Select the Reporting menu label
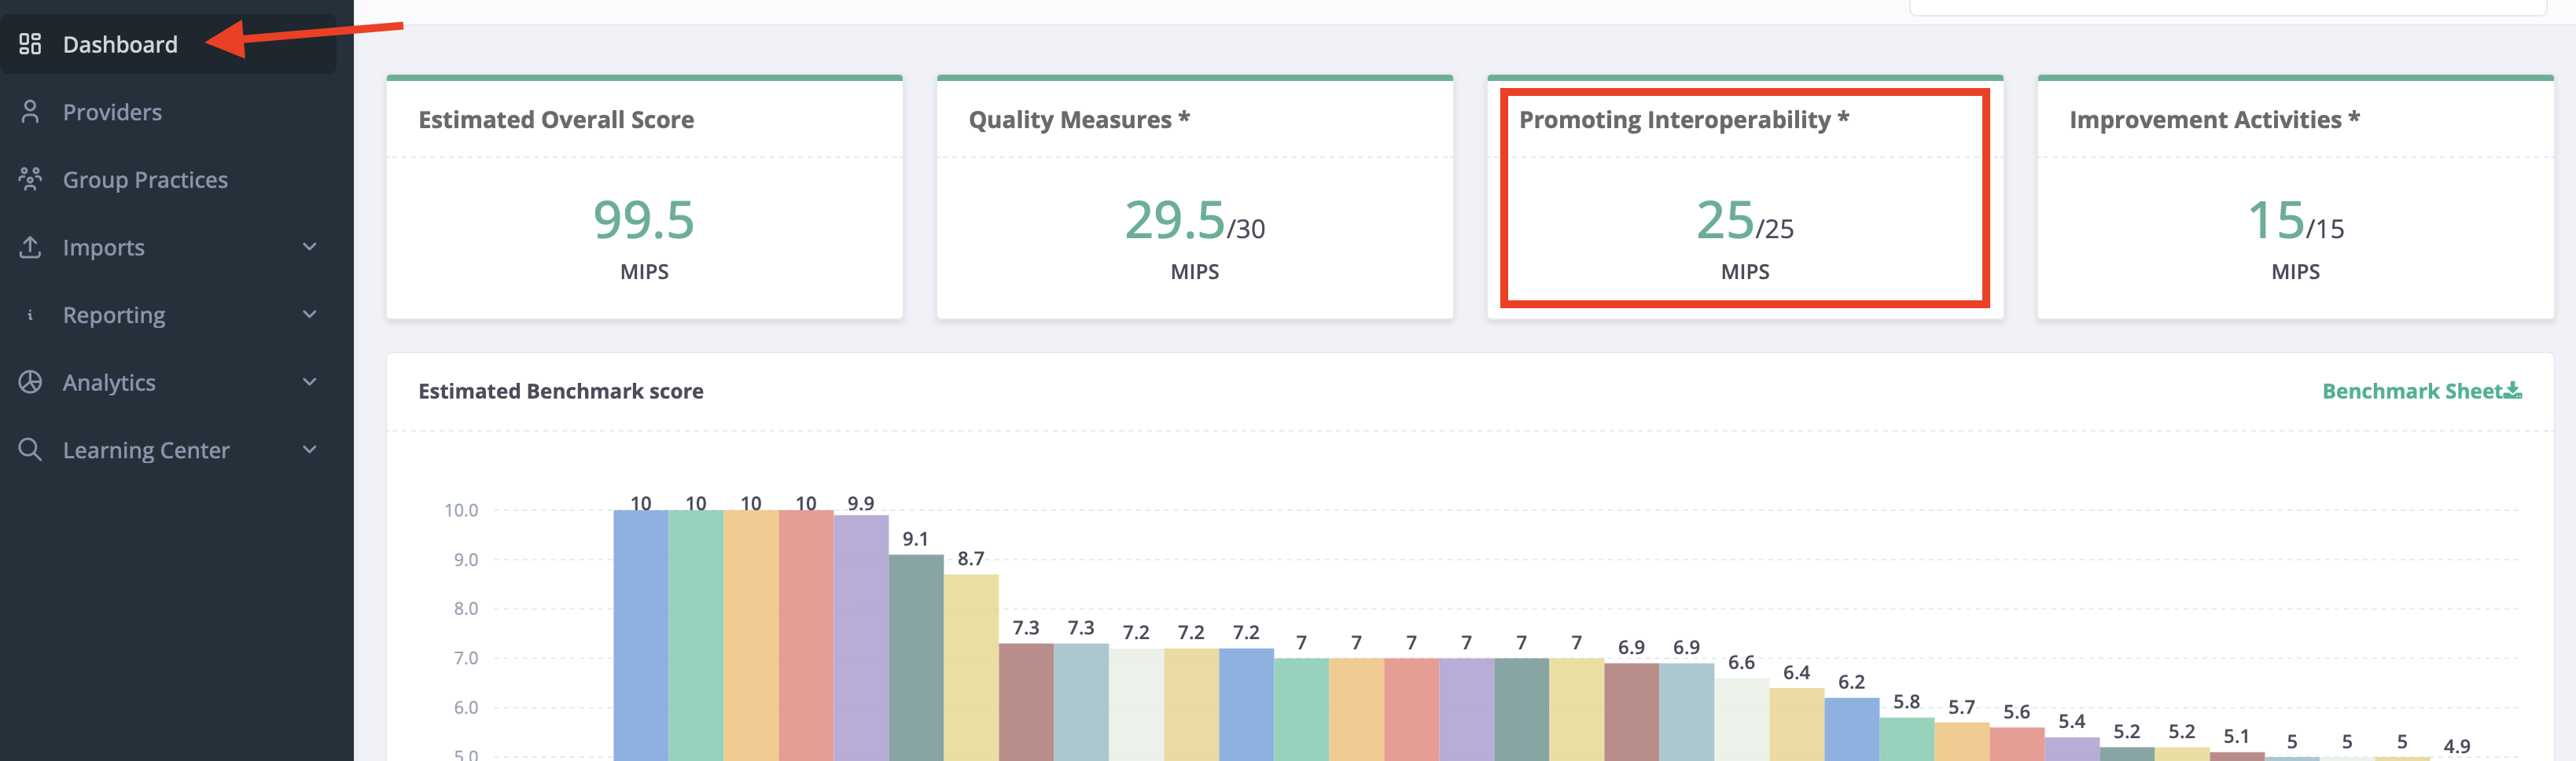2576x761 pixels. click(x=114, y=315)
